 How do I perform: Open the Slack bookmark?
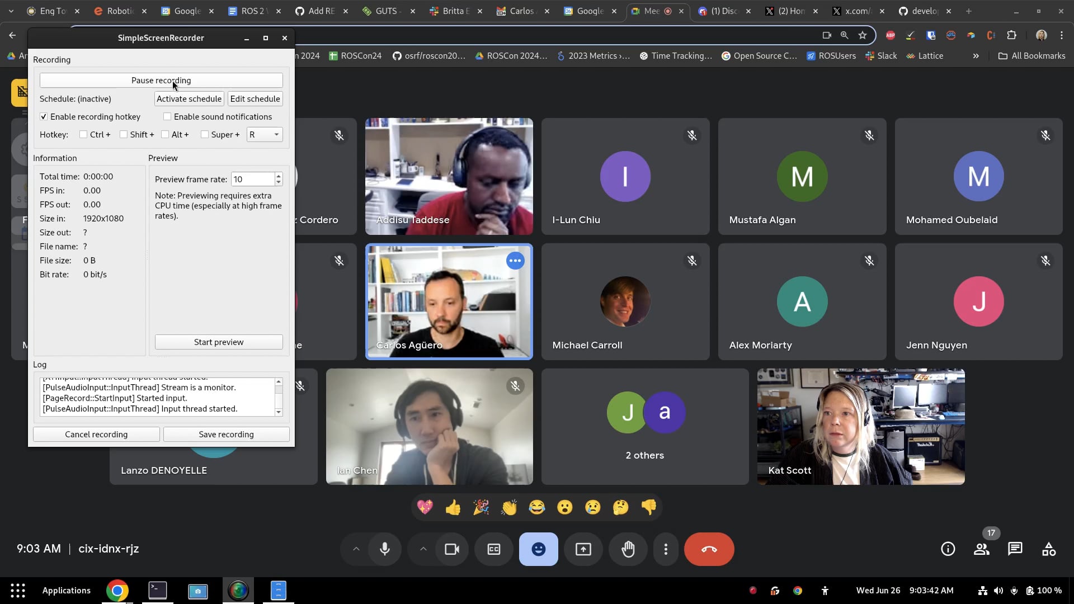[881, 56]
